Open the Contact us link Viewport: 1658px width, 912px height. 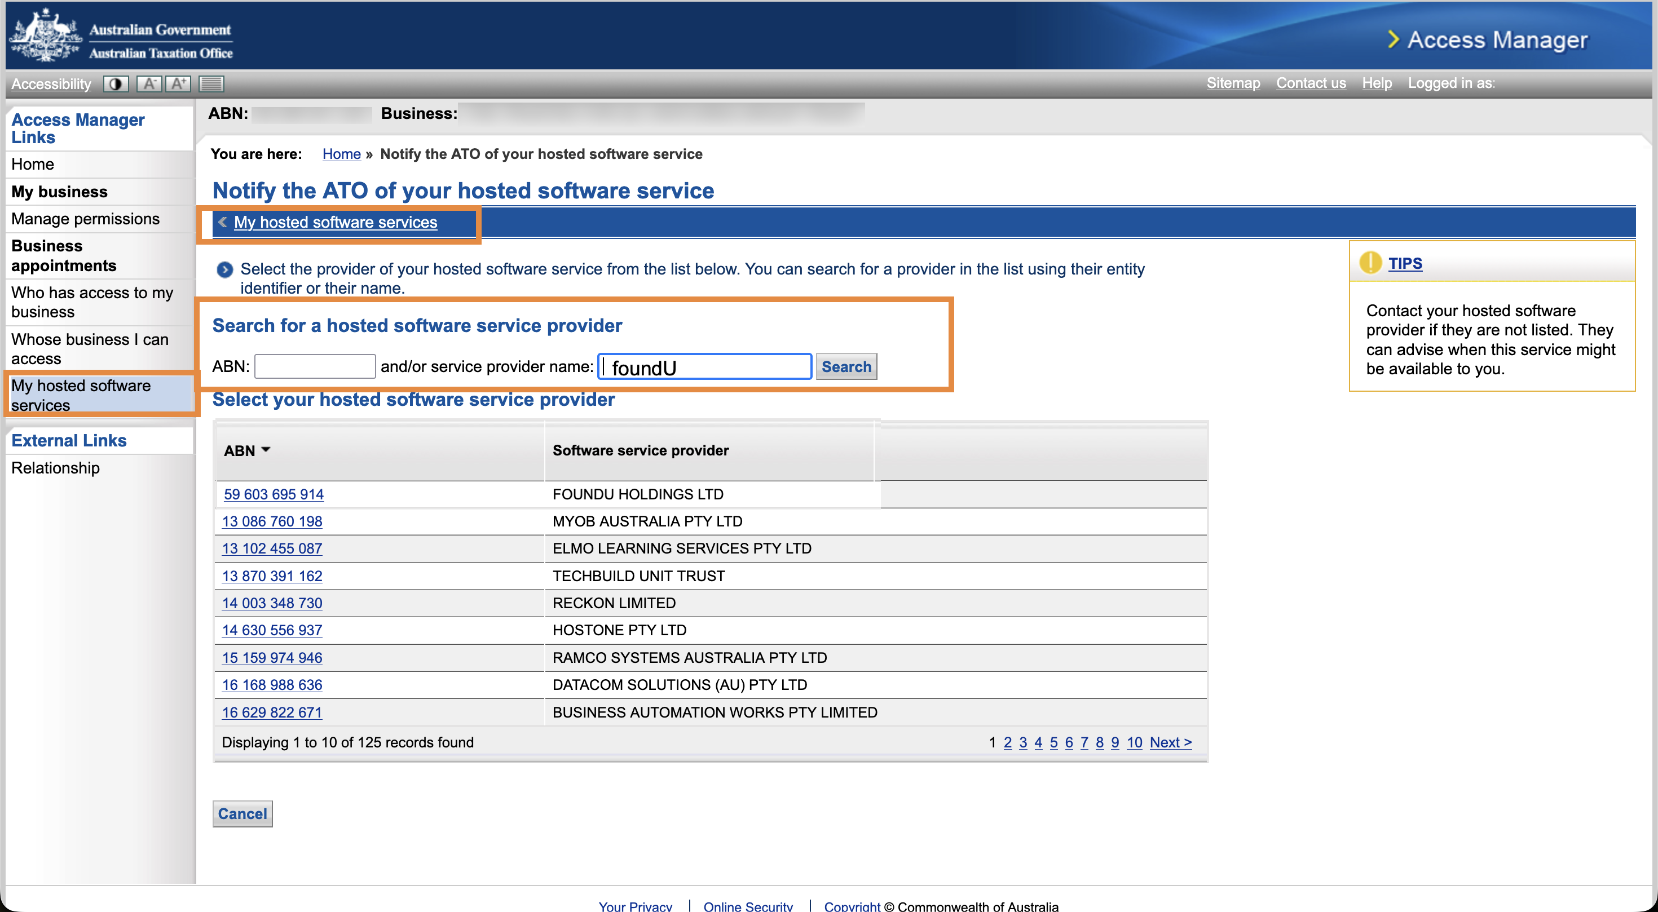(1311, 83)
